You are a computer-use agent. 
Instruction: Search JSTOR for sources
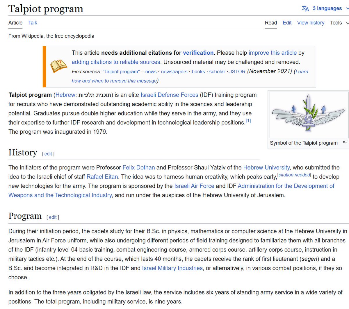pyautogui.click(x=237, y=72)
